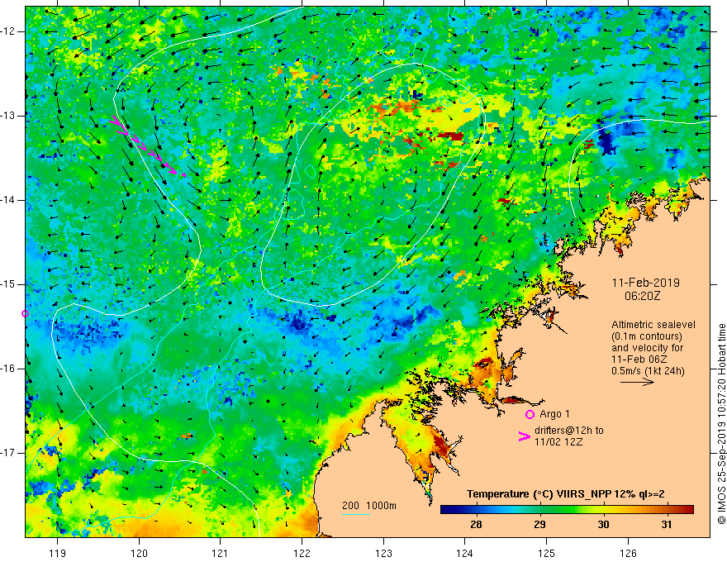Click the 'Altimetric sealevel' legend text
The width and height of the screenshot is (727, 562).
pyautogui.click(x=653, y=325)
